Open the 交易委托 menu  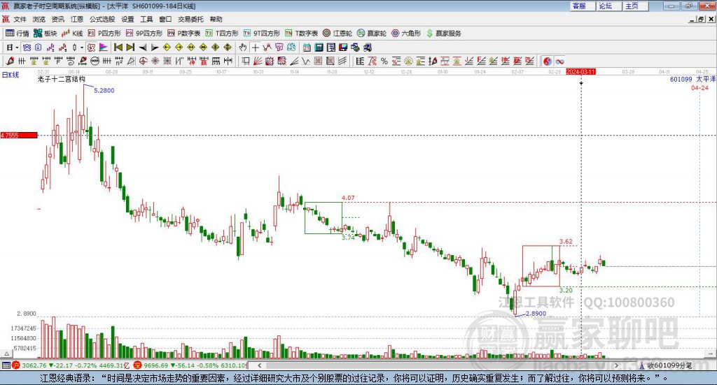(x=190, y=19)
